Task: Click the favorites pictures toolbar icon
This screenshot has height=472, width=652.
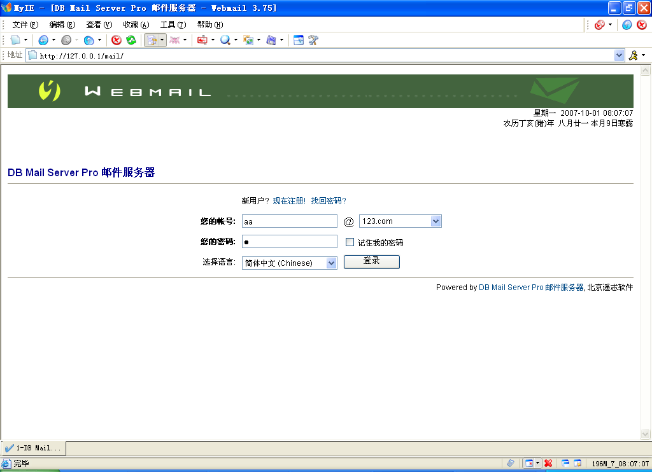Action: click(248, 40)
